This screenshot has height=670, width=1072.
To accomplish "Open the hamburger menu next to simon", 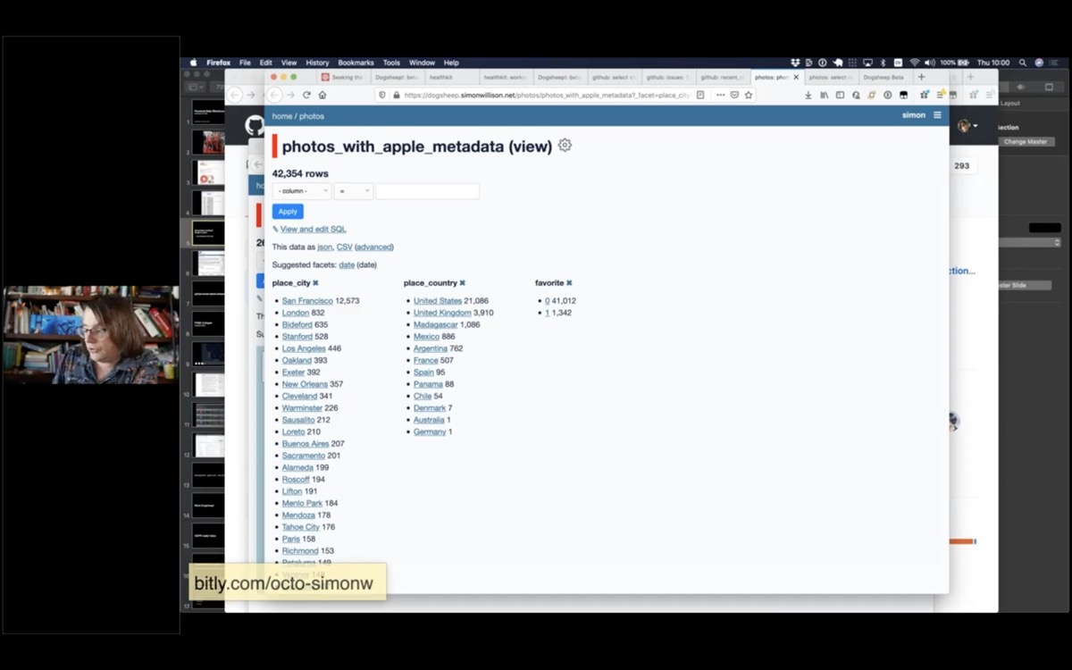I will [x=937, y=115].
